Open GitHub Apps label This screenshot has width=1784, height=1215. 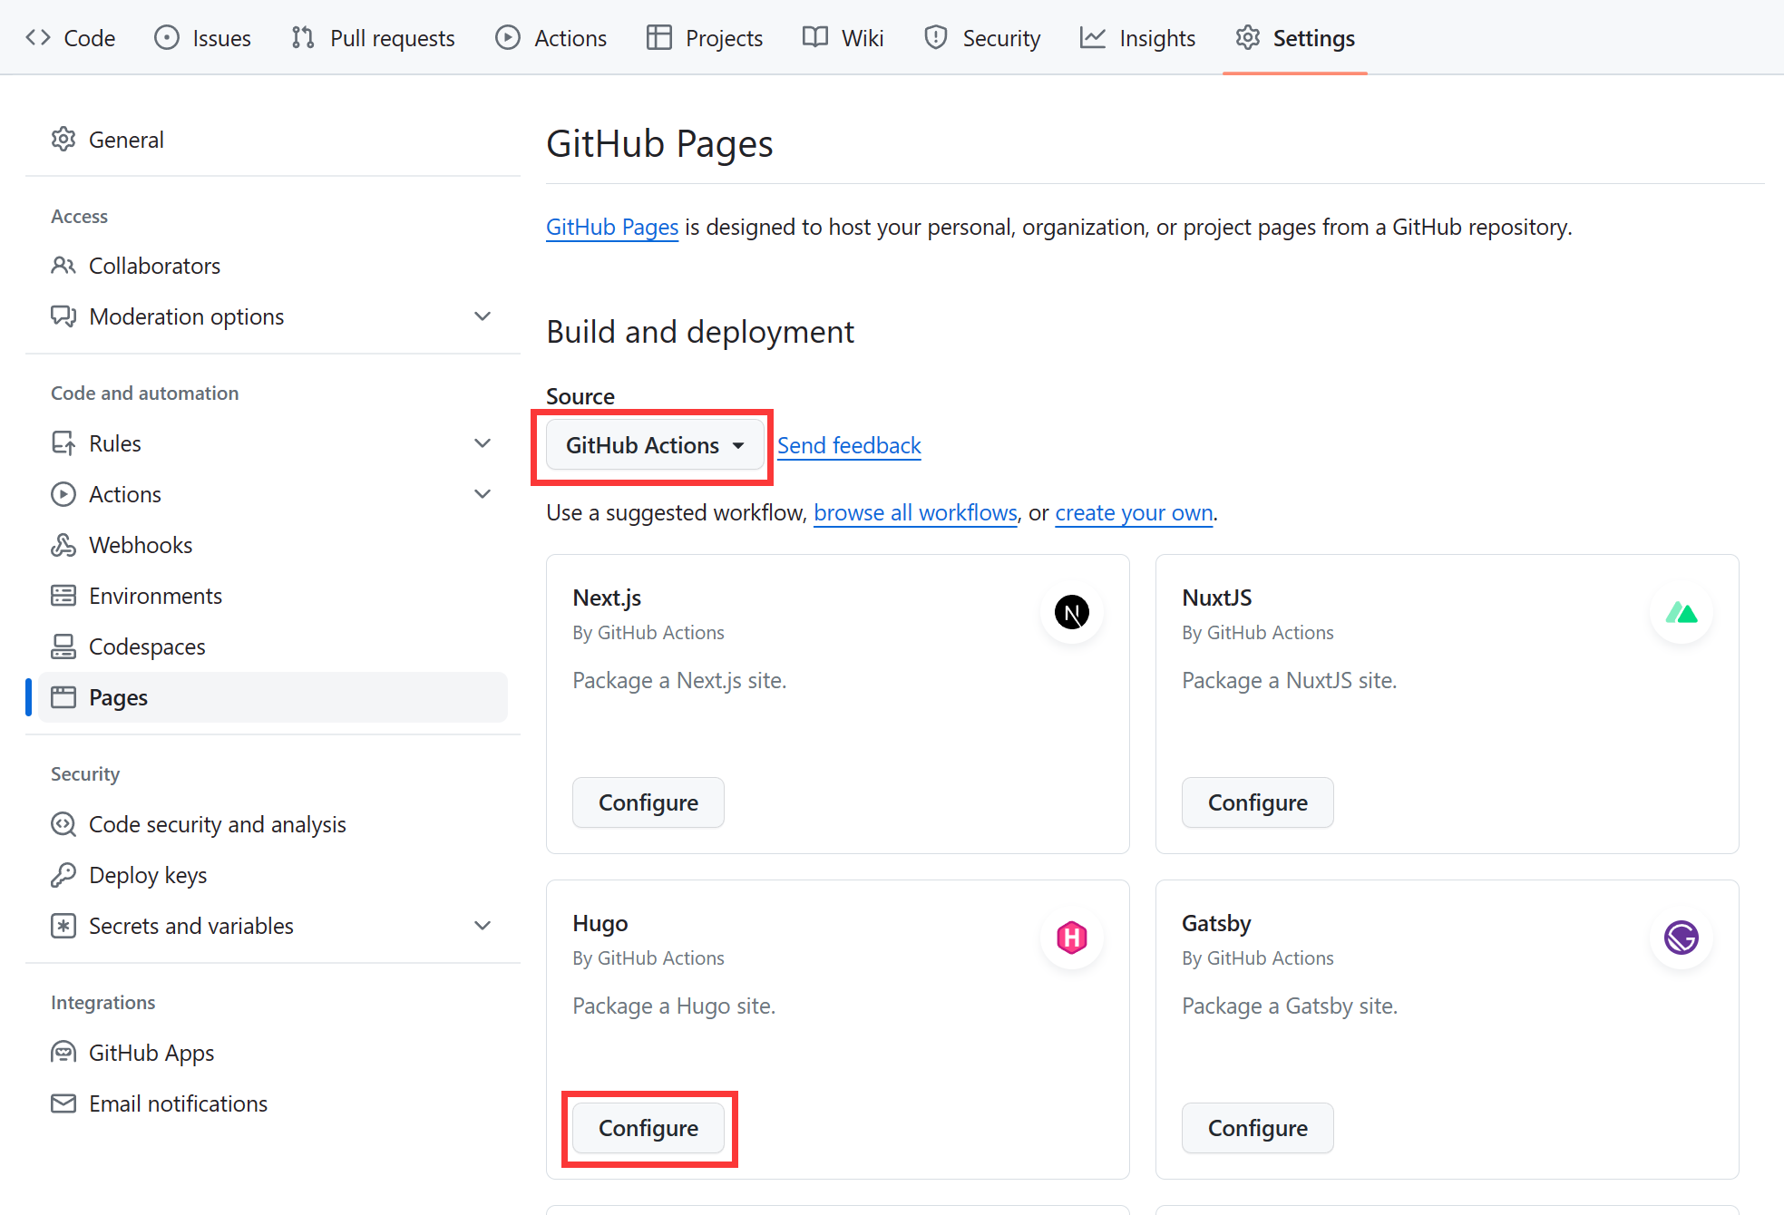(x=151, y=1053)
